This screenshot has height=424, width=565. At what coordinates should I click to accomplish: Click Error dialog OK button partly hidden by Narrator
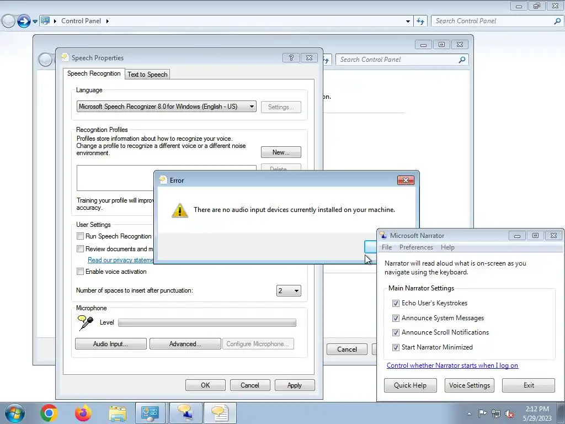(x=370, y=247)
